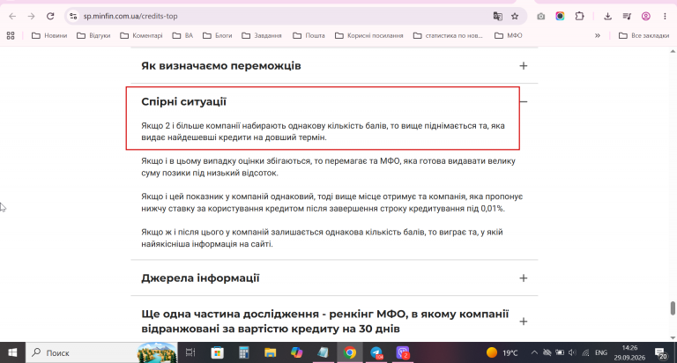Open the Windows Start menu

click(12, 352)
